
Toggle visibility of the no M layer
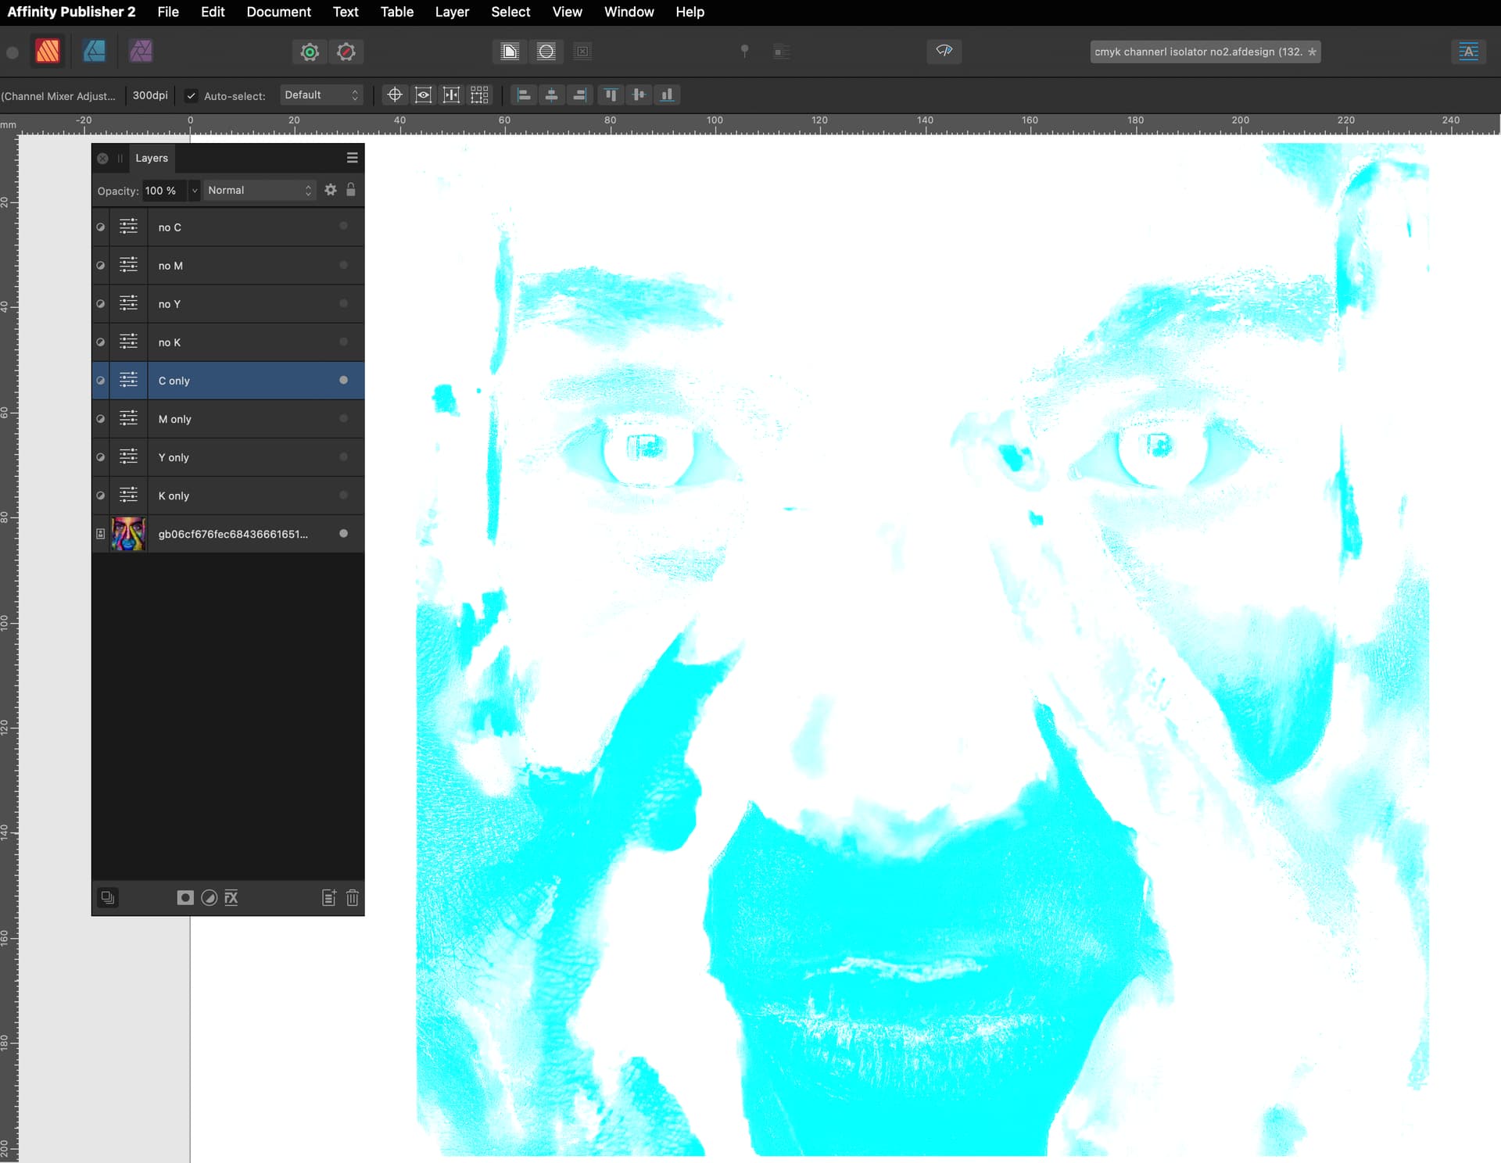[x=343, y=265]
